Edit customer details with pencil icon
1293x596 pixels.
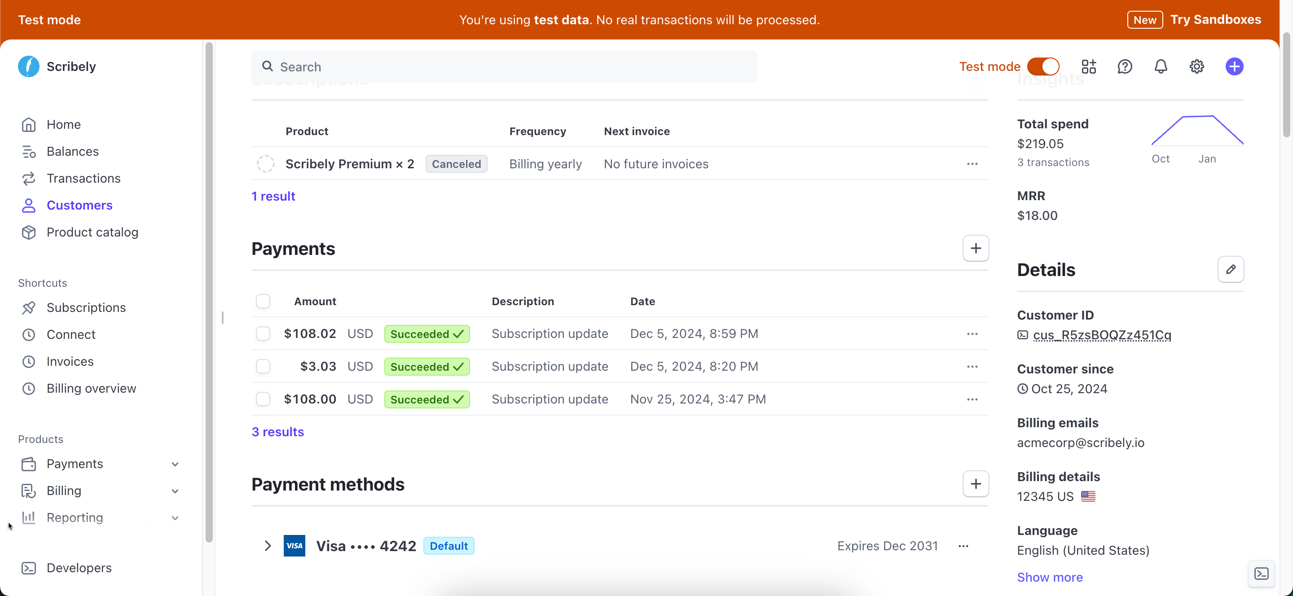coord(1230,269)
